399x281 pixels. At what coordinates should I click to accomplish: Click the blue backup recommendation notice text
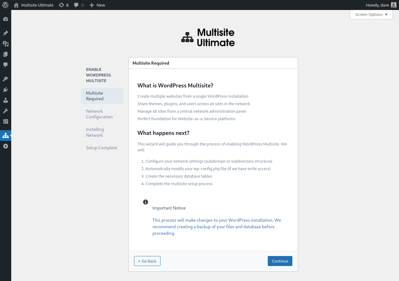tap(217, 227)
